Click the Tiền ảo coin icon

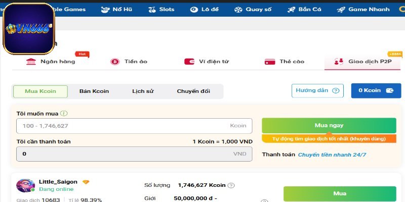point(114,62)
